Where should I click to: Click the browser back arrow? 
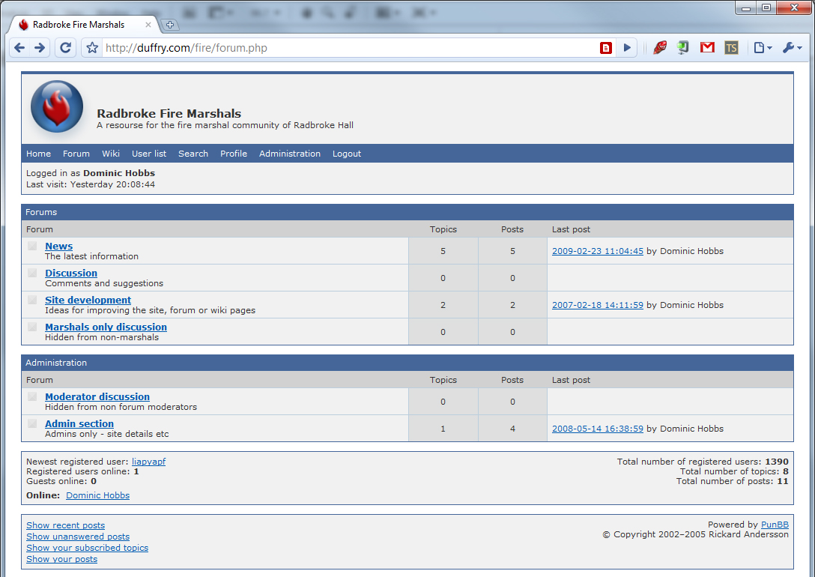click(x=19, y=48)
